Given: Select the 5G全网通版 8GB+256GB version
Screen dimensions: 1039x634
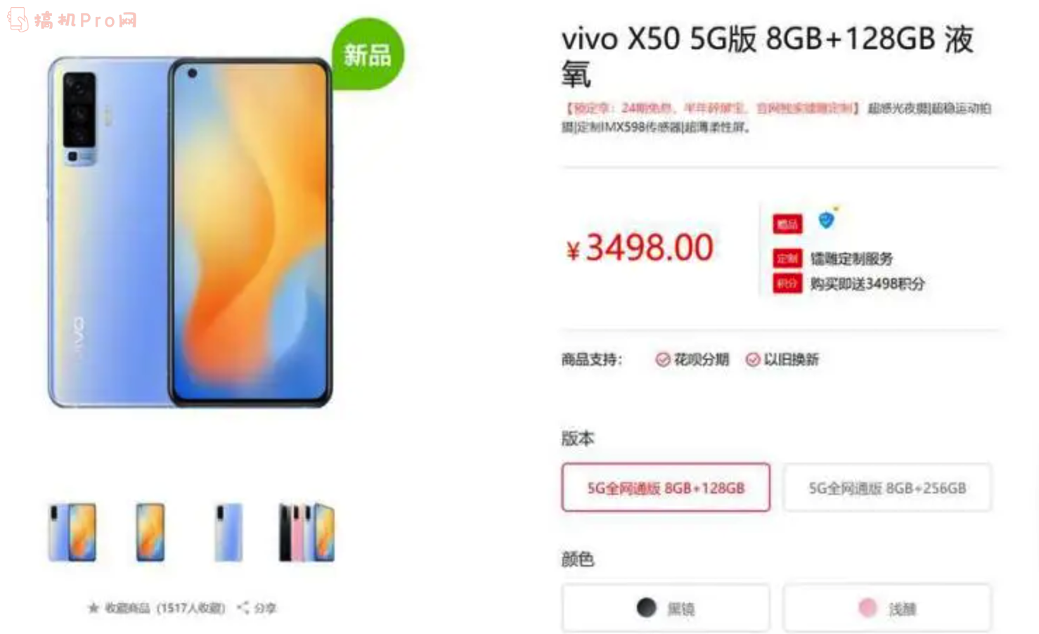Looking at the screenshot, I should pyautogui.click(x=887, y=487).
